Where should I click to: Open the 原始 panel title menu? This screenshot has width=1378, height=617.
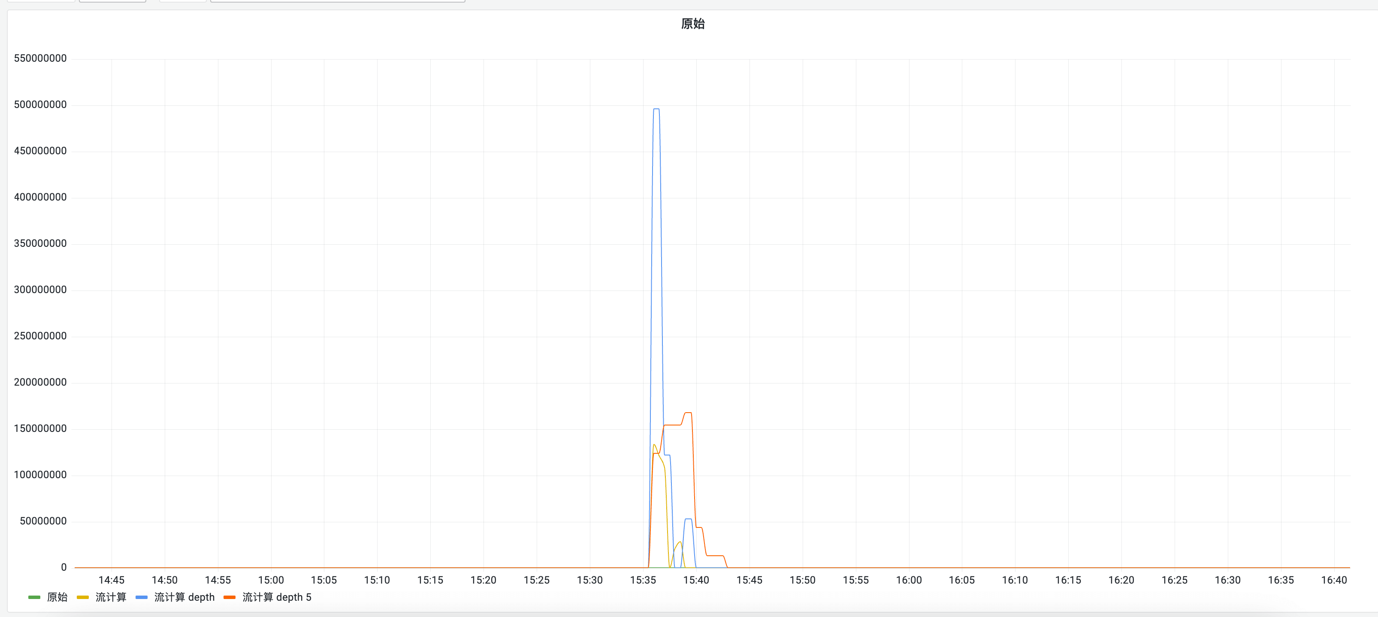pos(692,24)
